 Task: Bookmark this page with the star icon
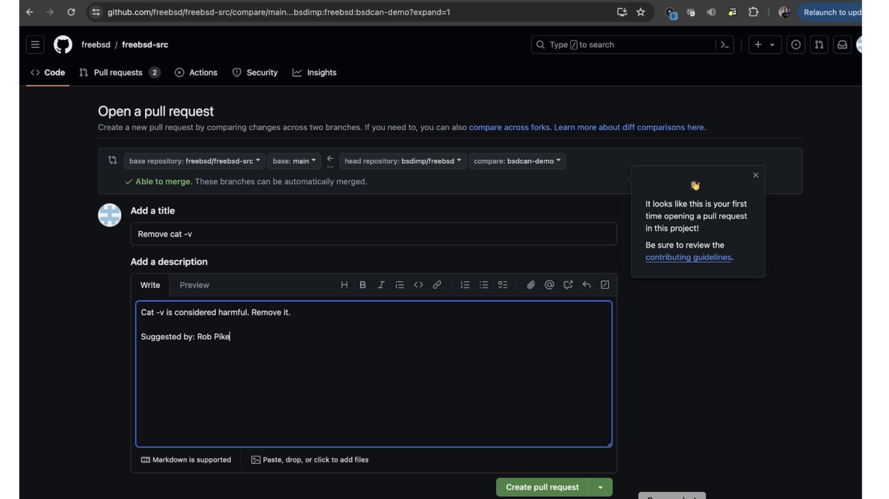[x=640, y=12]
